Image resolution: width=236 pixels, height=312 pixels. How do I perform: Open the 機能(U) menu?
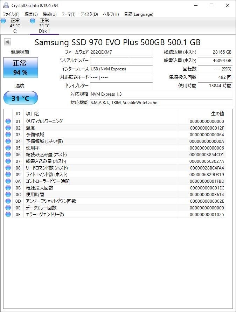pos(50,14)
